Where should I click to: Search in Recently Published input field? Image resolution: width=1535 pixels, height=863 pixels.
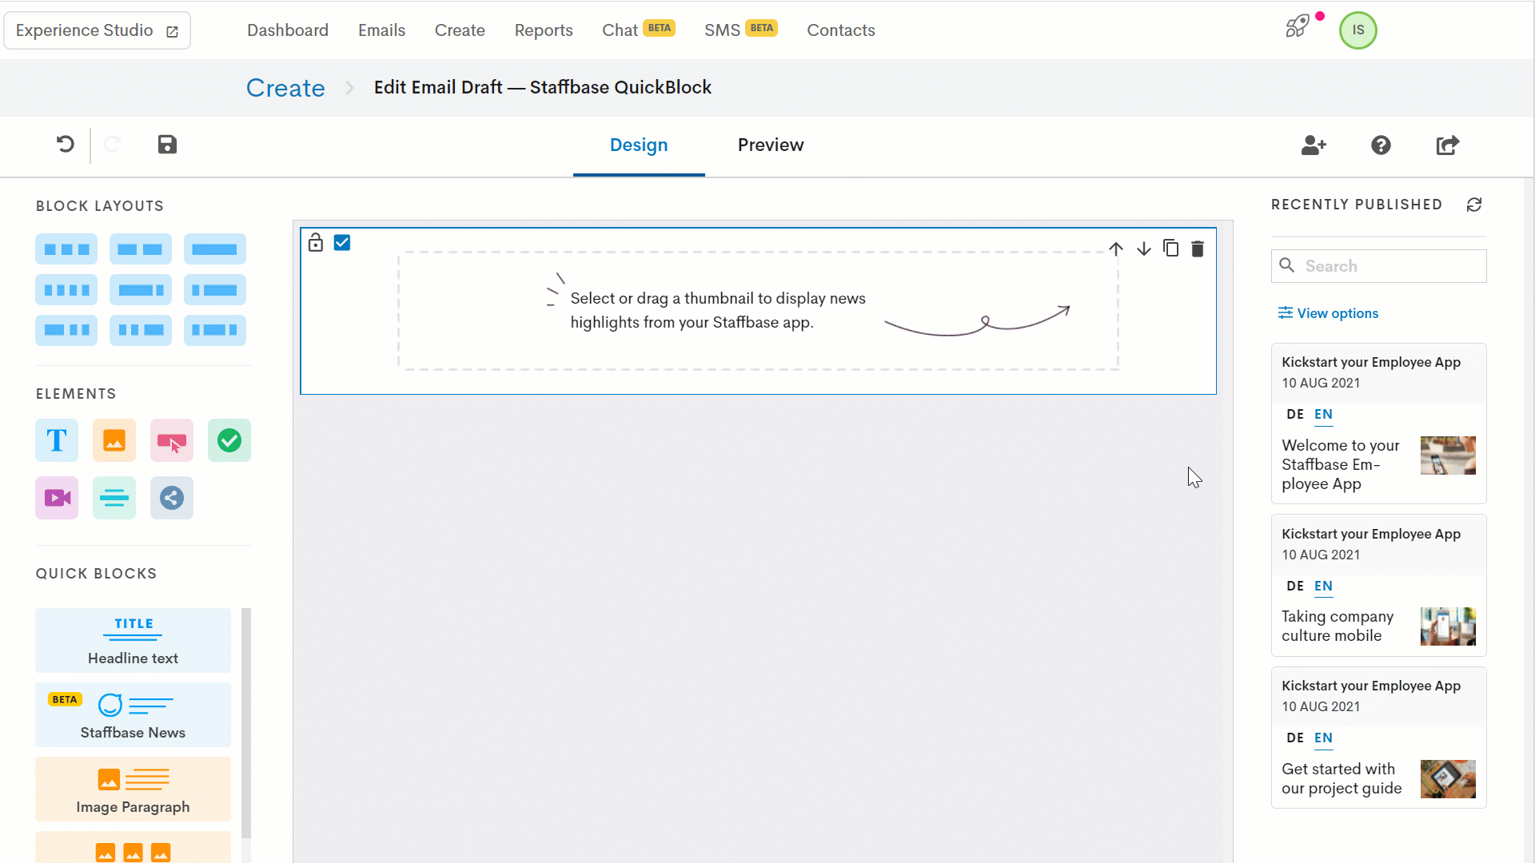click(x=1378, y=265)
